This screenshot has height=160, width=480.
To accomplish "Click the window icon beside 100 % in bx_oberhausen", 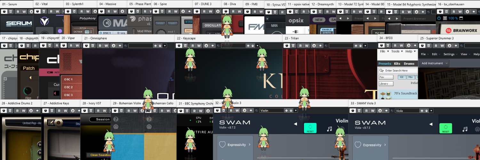I will click(461, 18).
